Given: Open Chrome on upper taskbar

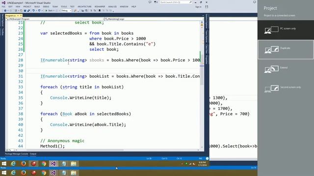Looking at the screenshot, I should coord(44,164).
